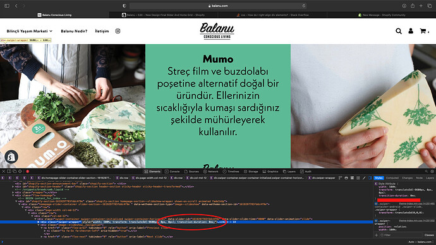Click the inspector dock-side layout icon
436x245 pixels.
click(9, 171)
